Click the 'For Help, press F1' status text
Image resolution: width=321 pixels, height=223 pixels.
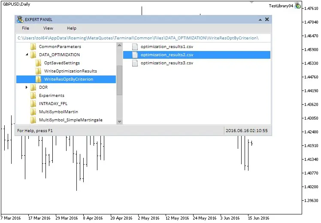(35, 131)
